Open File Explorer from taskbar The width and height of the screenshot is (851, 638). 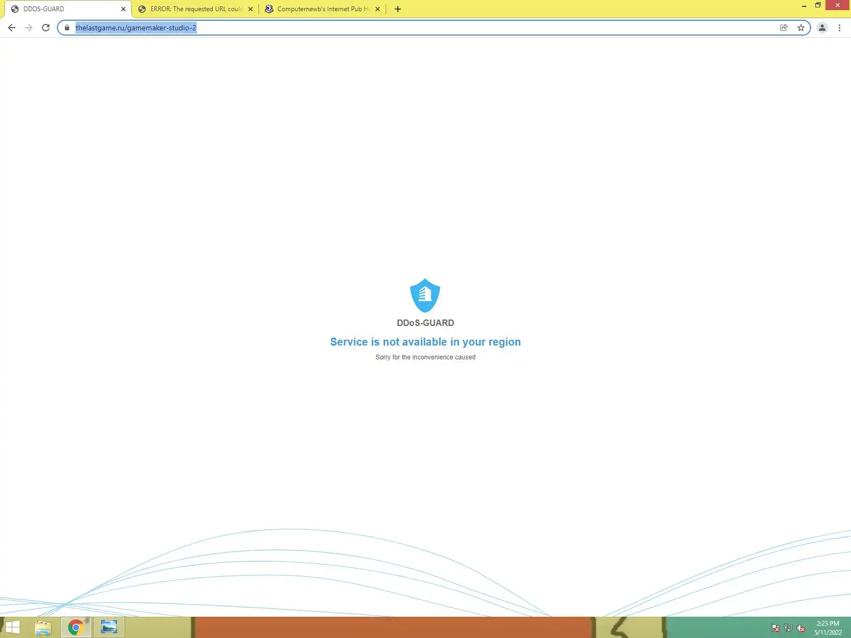click(43, 627)
